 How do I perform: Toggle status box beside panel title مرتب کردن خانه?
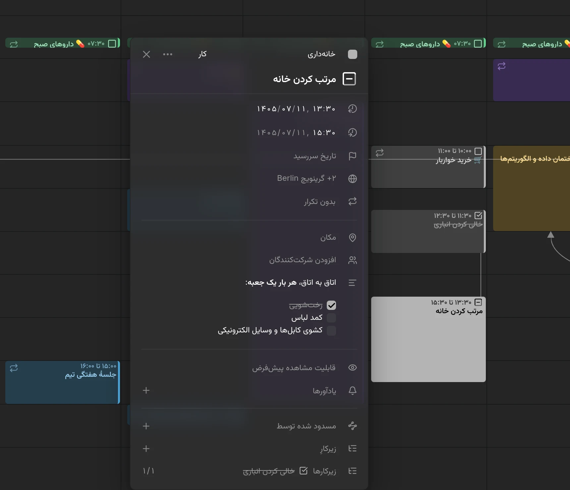(349, 79)
